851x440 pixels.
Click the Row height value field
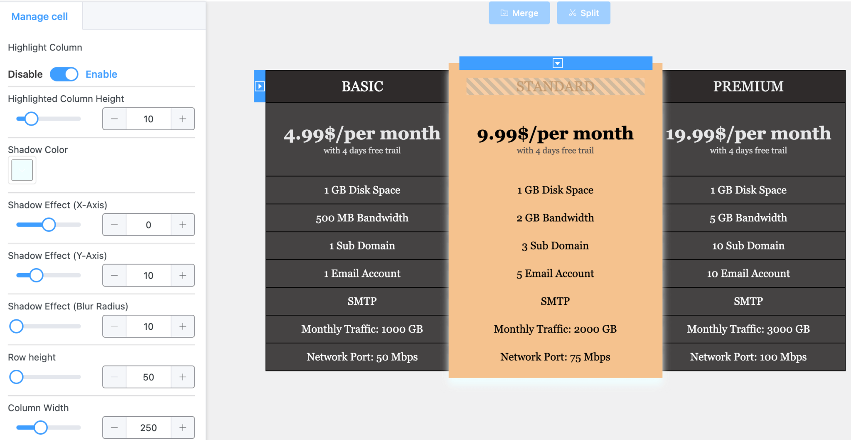(148, 377)
